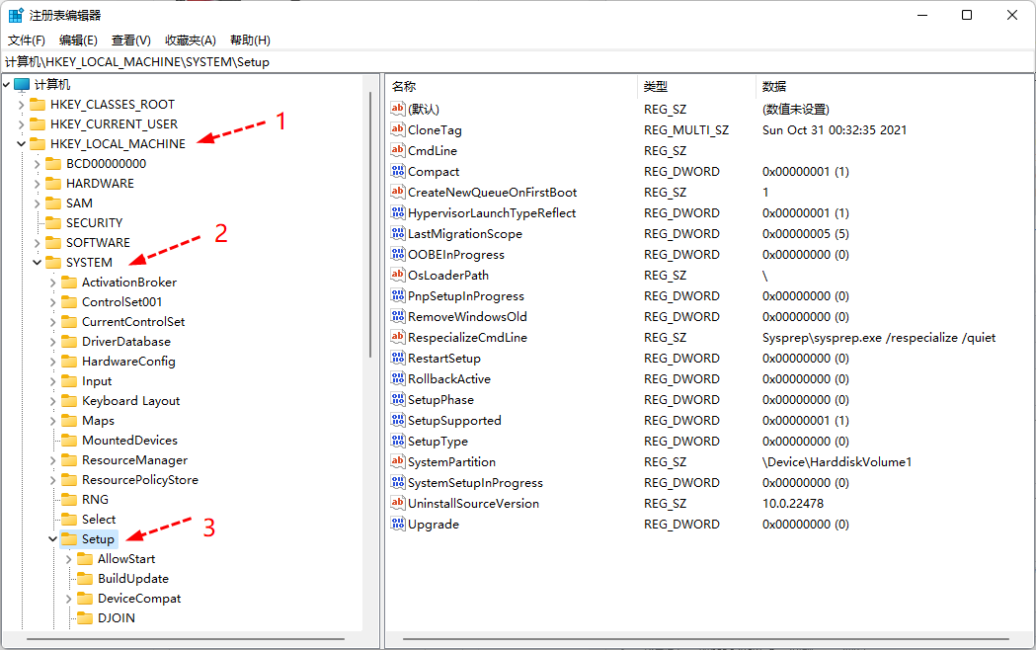
Task: Click the MountedDevices folder icon
Action: pos(69,440)
